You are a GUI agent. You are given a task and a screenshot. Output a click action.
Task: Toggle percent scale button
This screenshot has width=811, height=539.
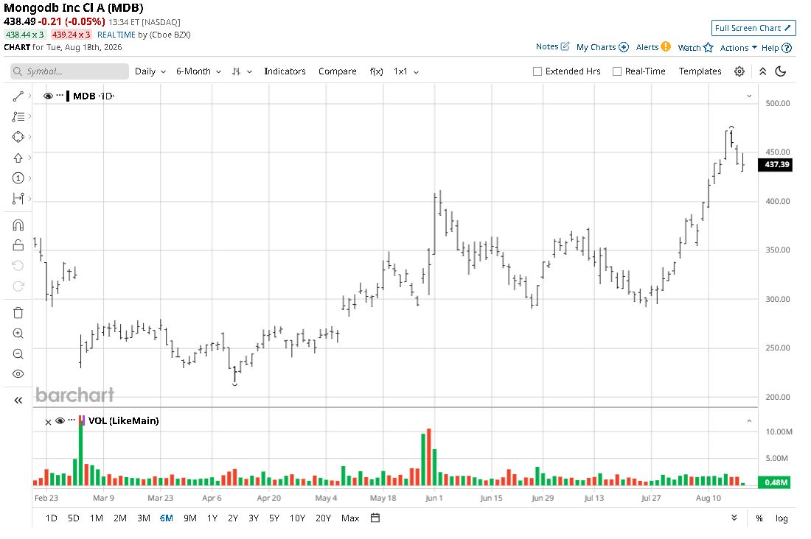click(x=759, y=518)
